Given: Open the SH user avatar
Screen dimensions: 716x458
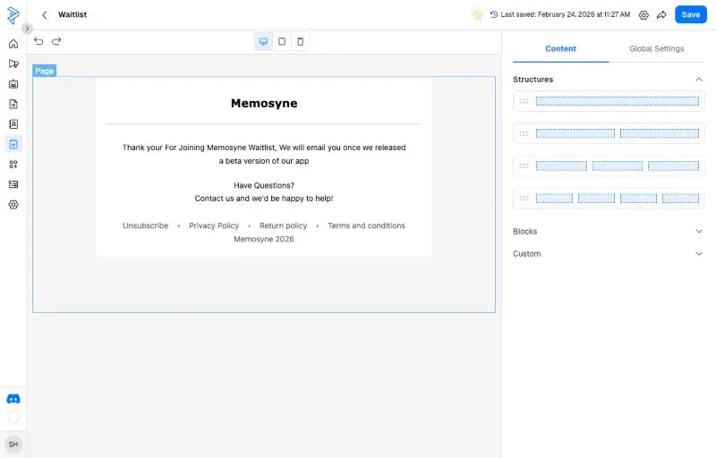Looking at the screenshot, I should click(x=13, y=445).
